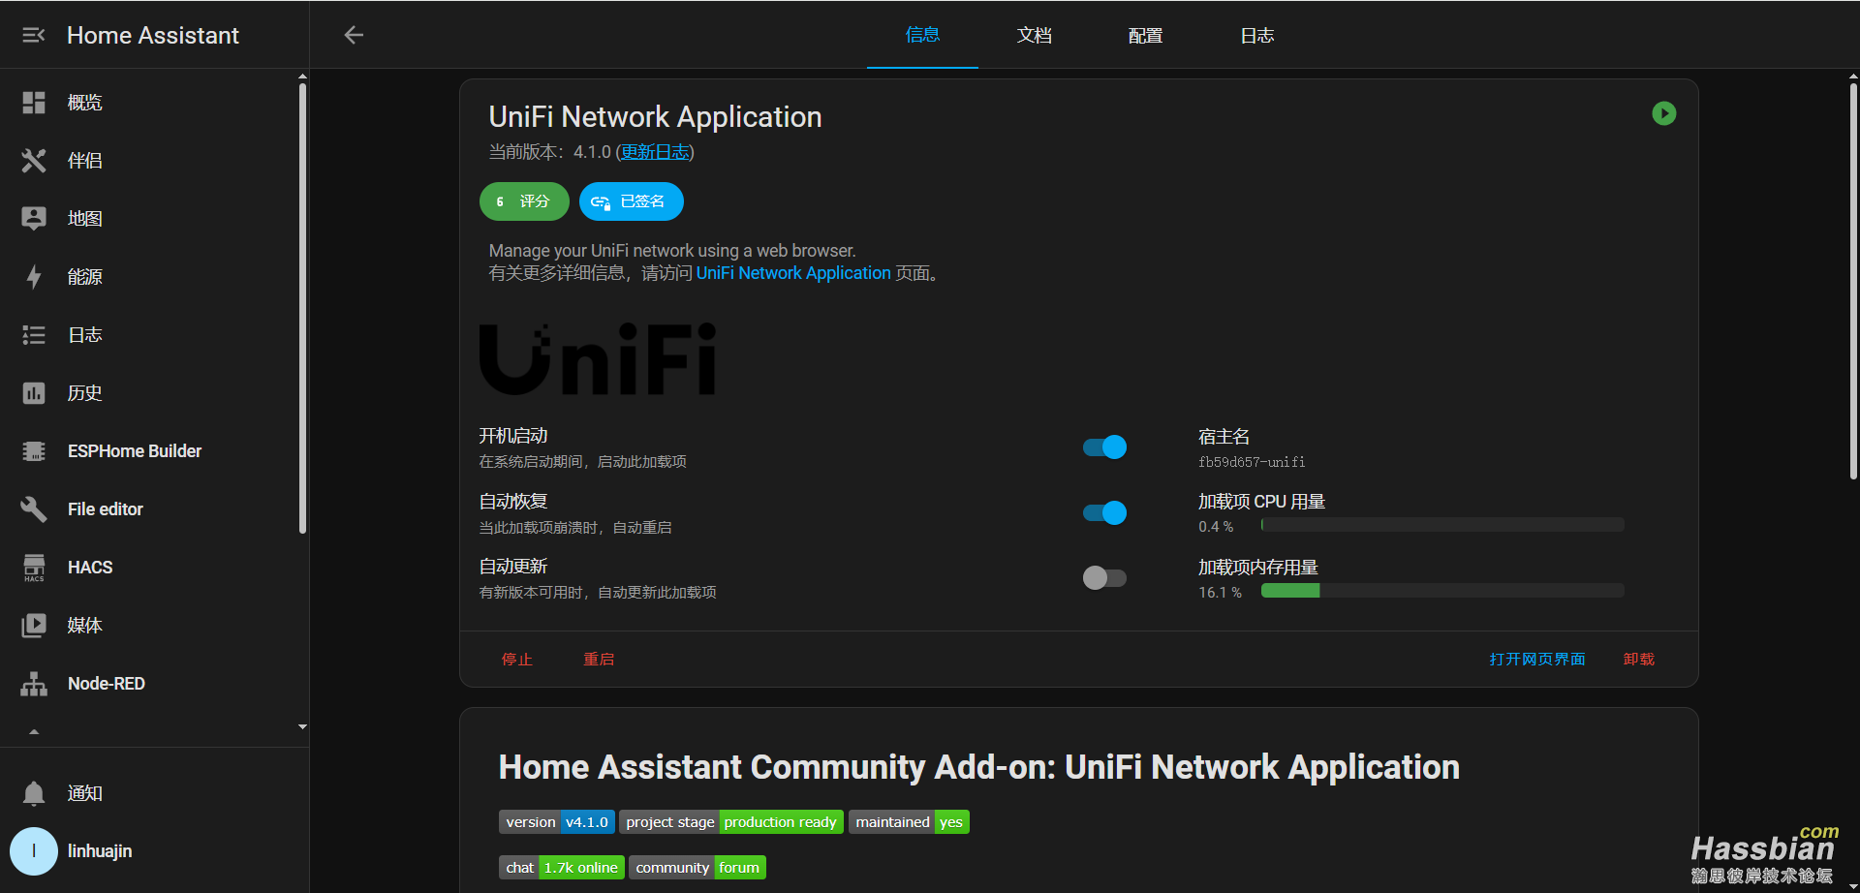Image resolution: width=1860 pixels, height=893 pixels.
Task: Click the green running status icon
Action: [1663, 113]
